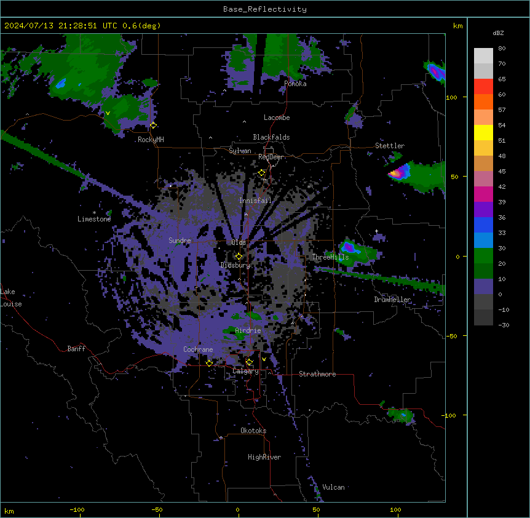
Task: Click the Base_Reflectivity title text
Action: [x=265, y=9]
